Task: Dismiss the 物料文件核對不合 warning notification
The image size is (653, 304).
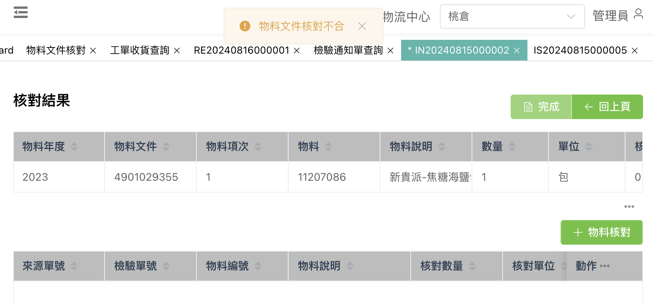Action: click(362, 26)
